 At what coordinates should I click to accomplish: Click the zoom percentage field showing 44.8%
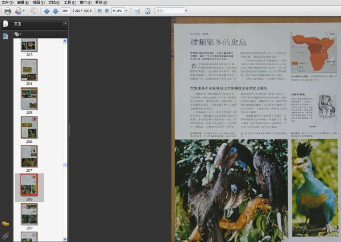pyautogui.click(x=118, y=11)
